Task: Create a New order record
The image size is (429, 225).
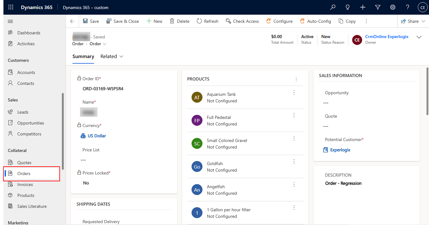Action: pos(154,21)
